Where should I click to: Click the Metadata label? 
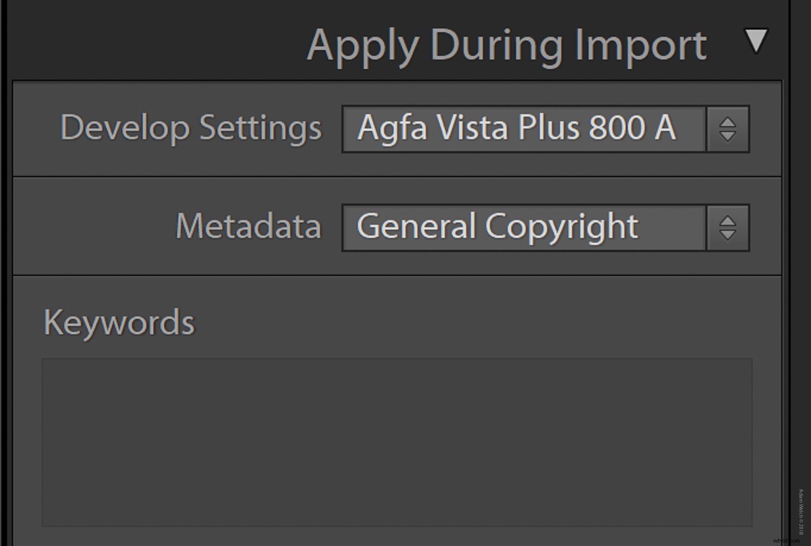click(x=249, y=228)
